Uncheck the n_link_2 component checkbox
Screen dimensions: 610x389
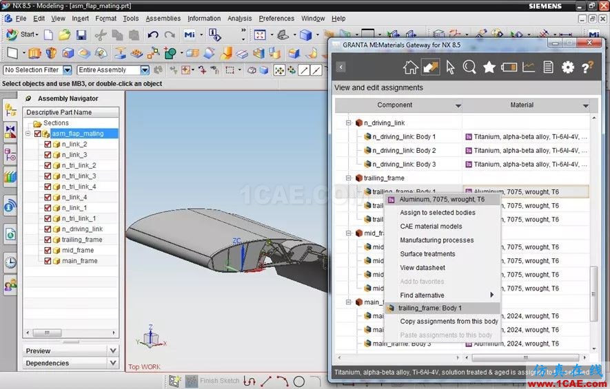(48, 144)
